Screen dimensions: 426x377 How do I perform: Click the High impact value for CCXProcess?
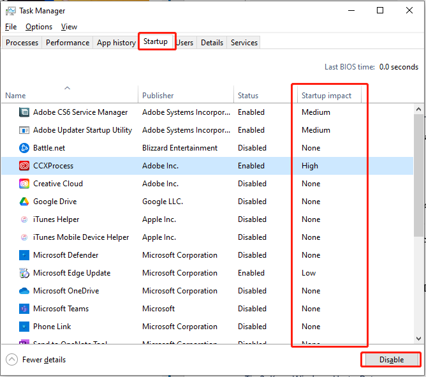pos(310,166)
